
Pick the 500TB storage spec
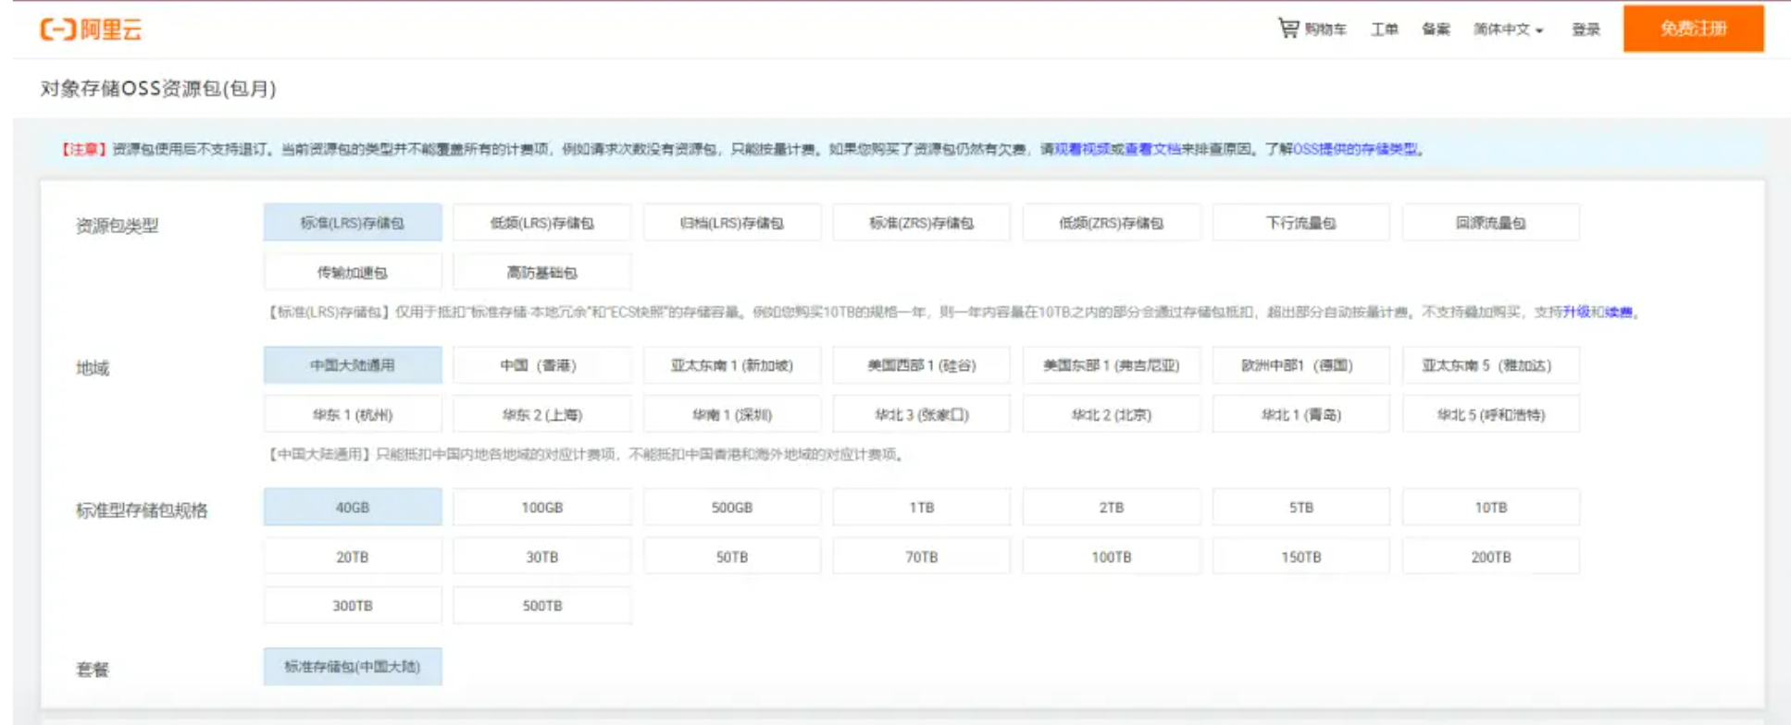[x=542, y=606]
